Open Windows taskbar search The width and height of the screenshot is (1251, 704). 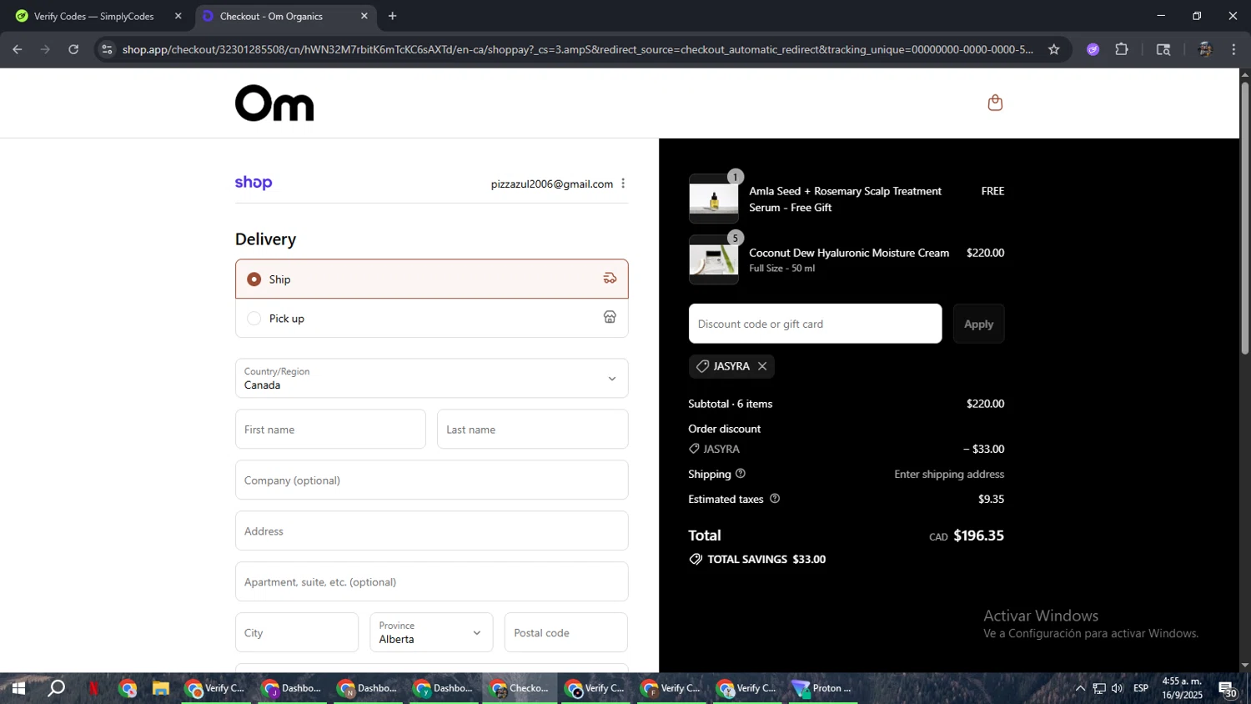point(56,688)
